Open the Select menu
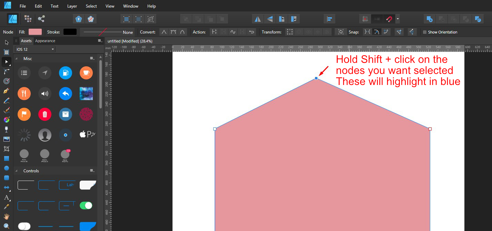 pos(91,6)
